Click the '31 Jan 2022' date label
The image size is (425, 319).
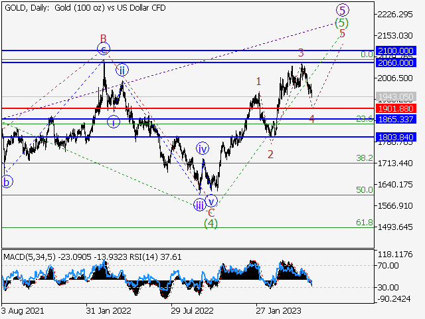[109, 310]
